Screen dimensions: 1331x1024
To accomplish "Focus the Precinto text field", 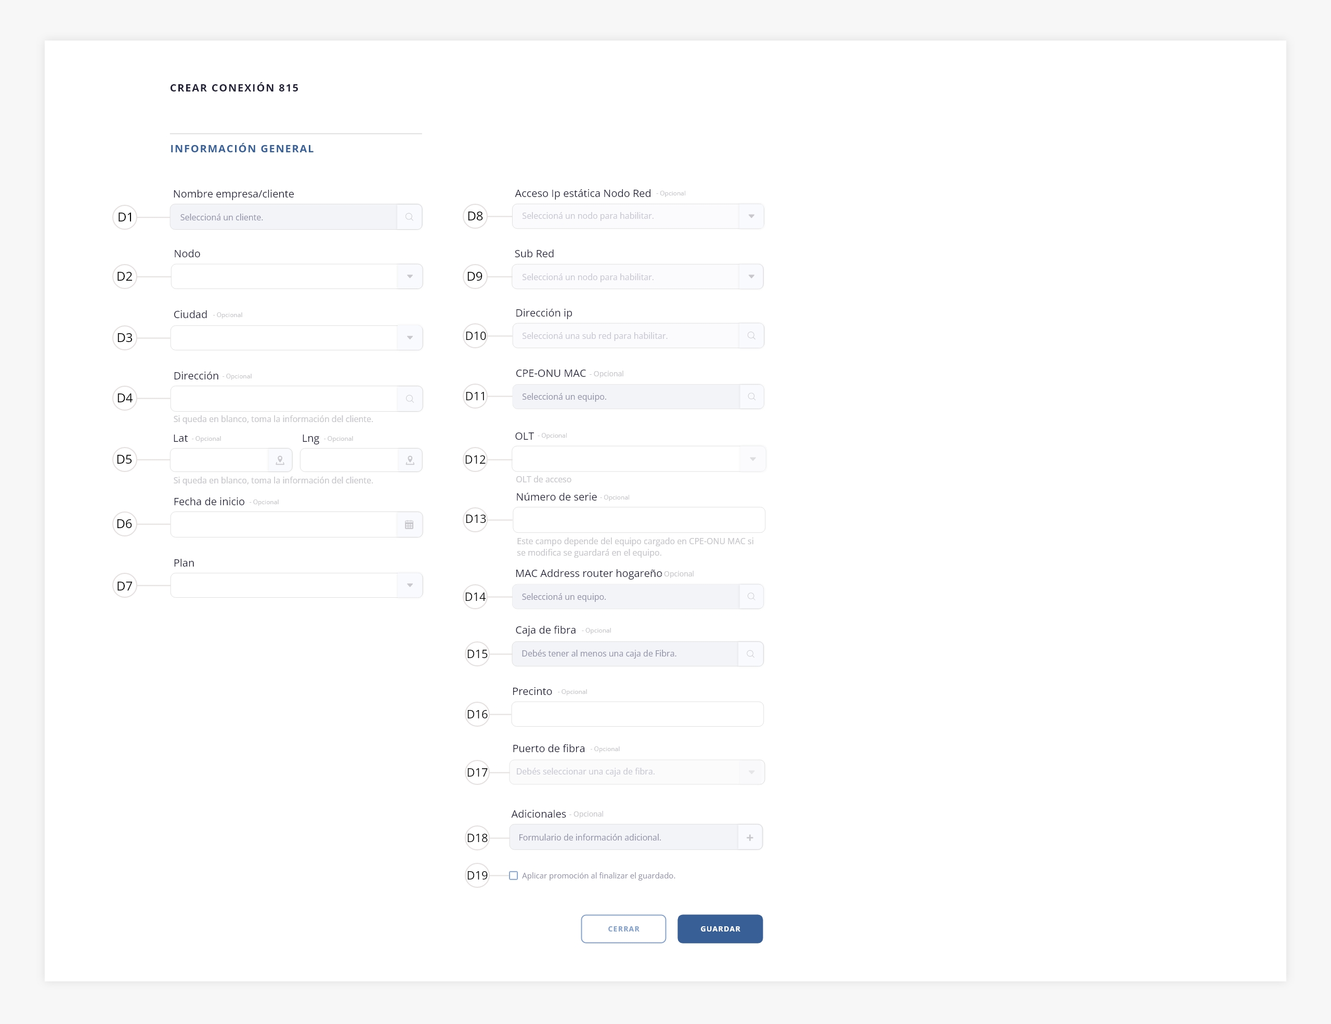I will (x=637, y=714).
